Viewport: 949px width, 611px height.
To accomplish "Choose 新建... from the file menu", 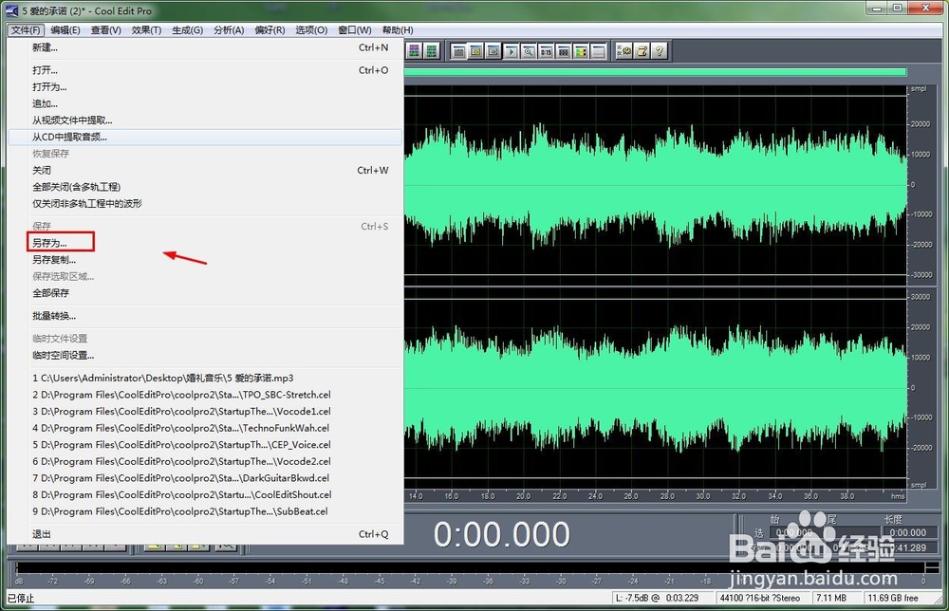I will (206, 47).
